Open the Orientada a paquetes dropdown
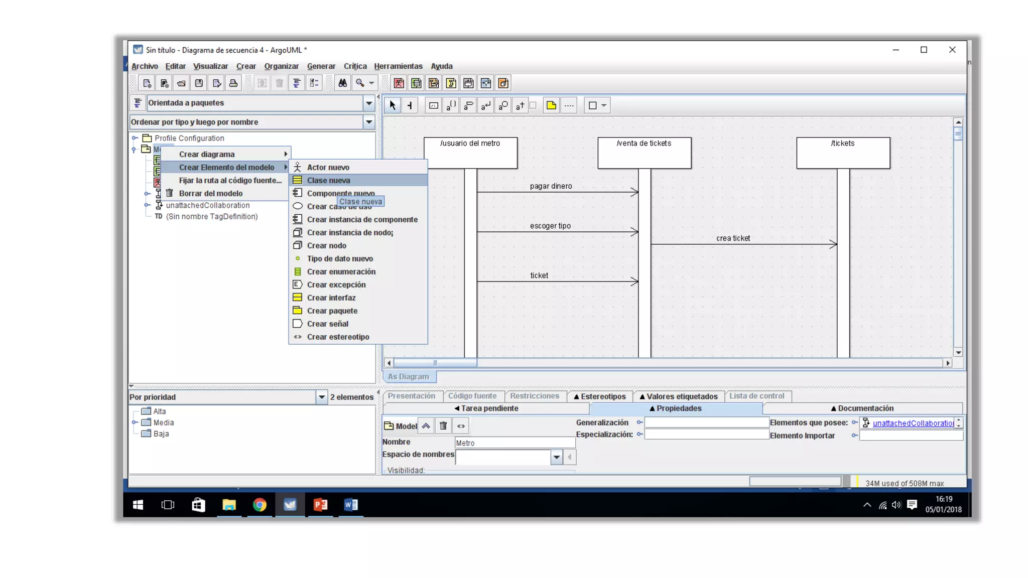 point(369,103)
